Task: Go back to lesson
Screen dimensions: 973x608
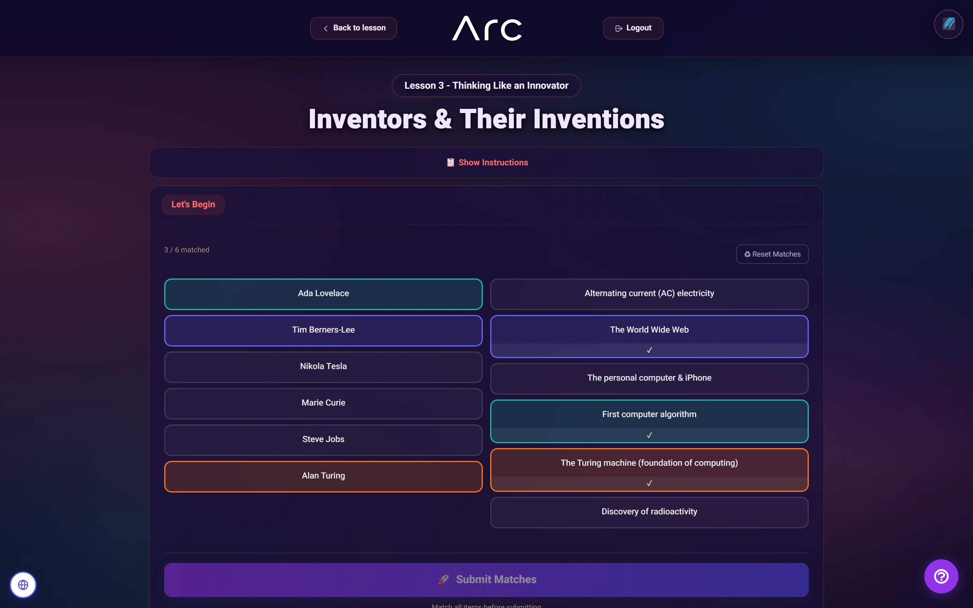Action: [x=353, y=28]
